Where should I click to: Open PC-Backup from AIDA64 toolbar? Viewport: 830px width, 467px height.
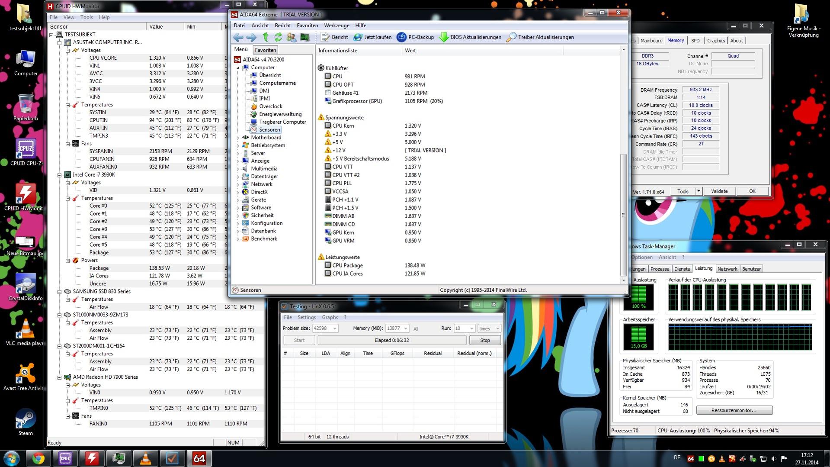click(x=415, y=37)
